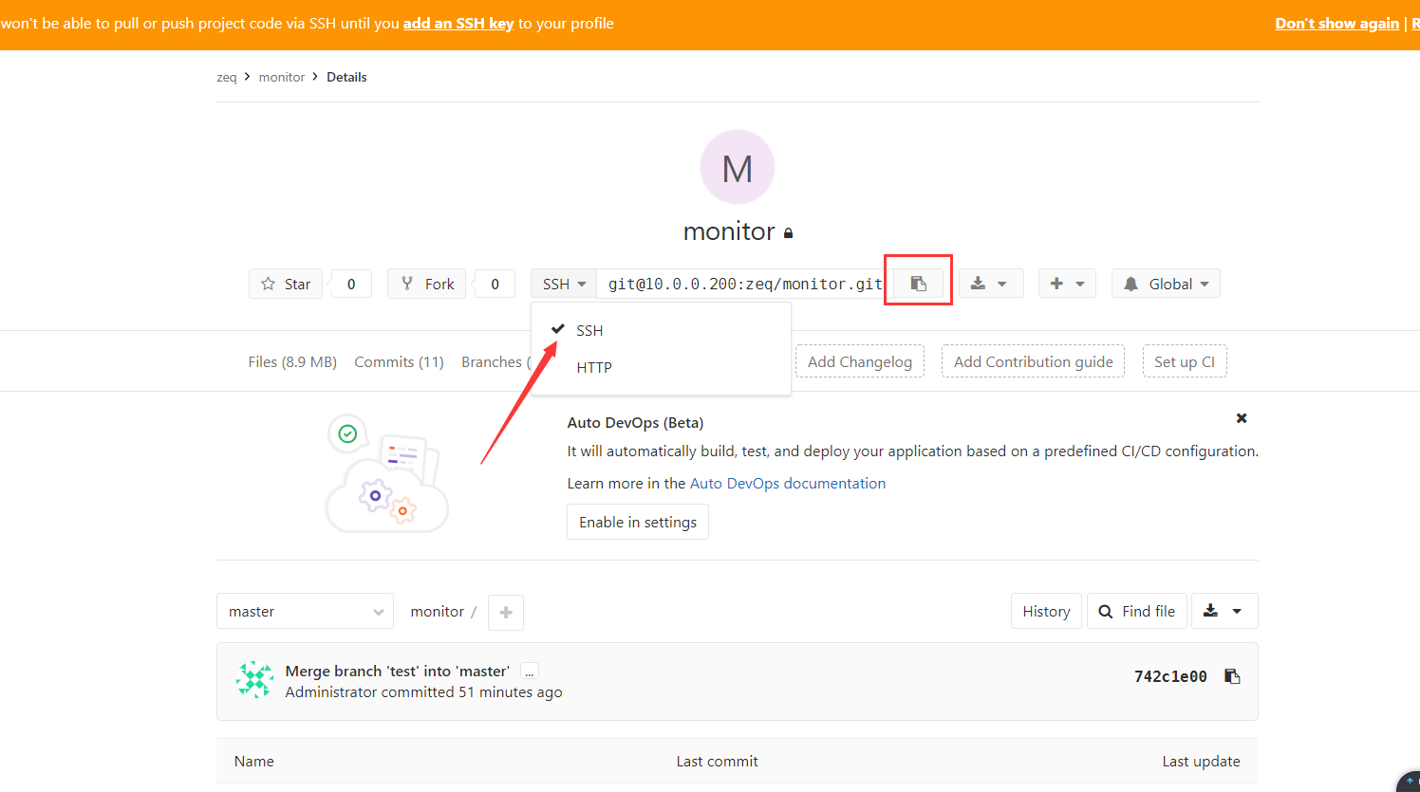This screenshot has width=1420, height=792.
Task: Open the plus create-new dropdown
Action: click(x=1067, y=284)
